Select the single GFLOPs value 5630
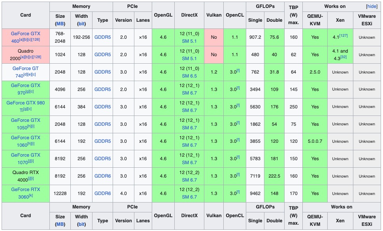The width and height of the screenshot is (383, 231). click(x=255, y=107)
